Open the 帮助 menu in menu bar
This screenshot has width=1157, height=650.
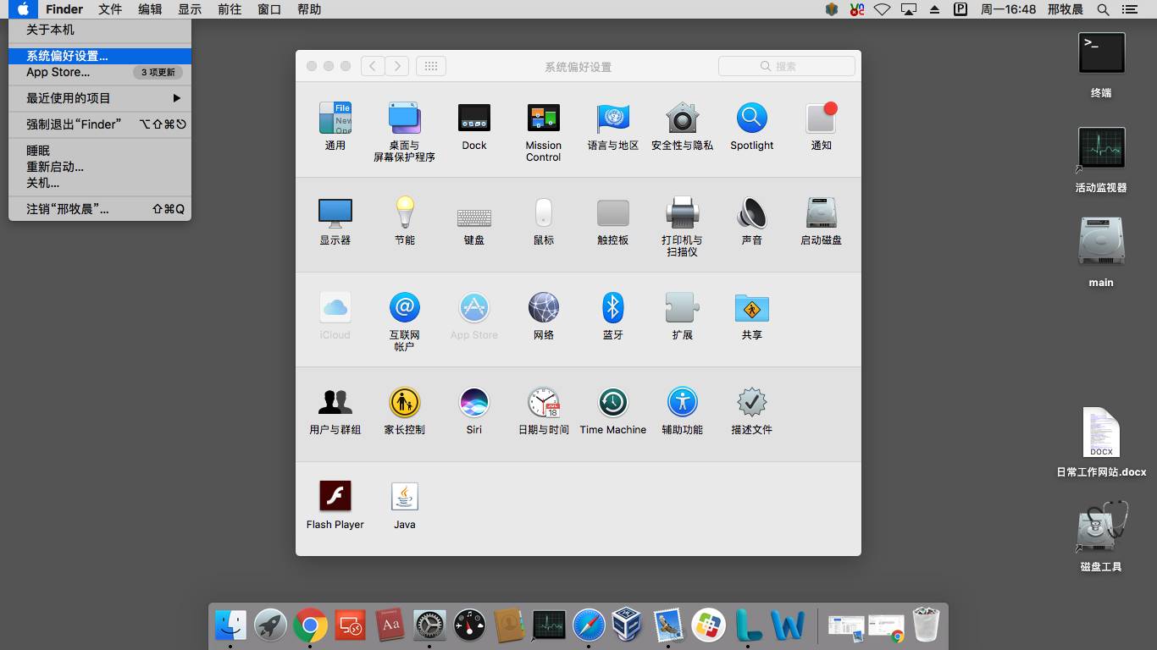[x=309, y=9]
